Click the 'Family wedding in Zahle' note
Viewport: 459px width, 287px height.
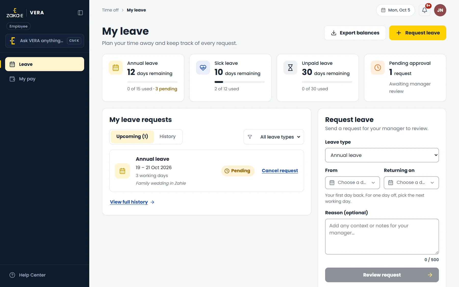tap(161, 183)
